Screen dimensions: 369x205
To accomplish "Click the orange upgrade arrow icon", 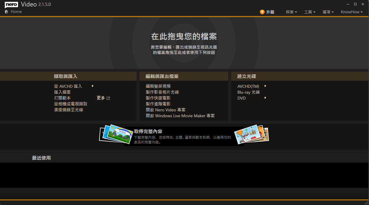I will coord(262,12).
